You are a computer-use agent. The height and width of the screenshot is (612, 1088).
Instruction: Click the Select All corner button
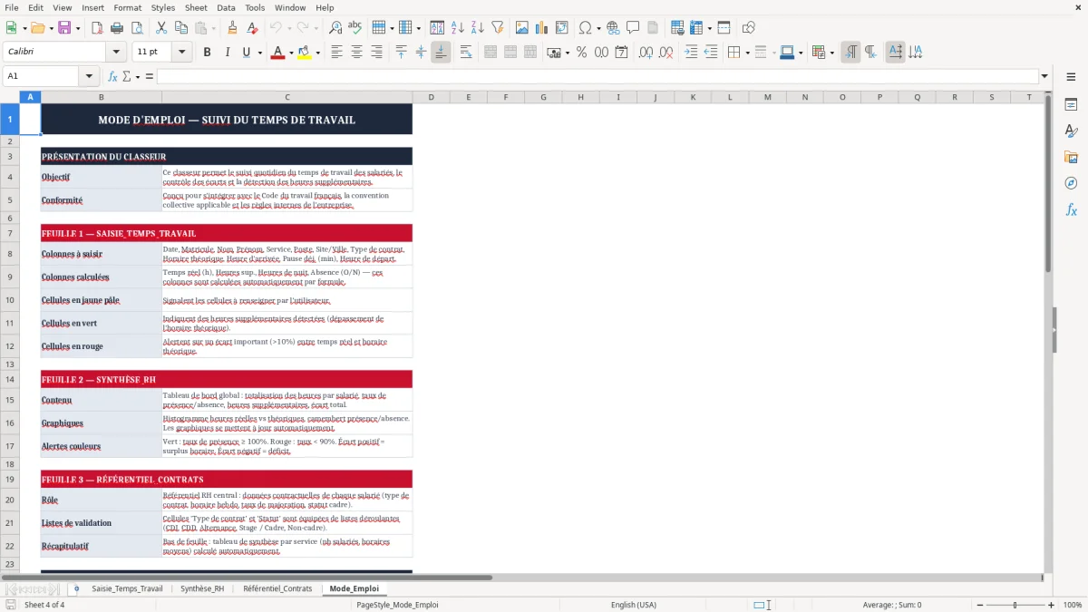coord(10,97)
